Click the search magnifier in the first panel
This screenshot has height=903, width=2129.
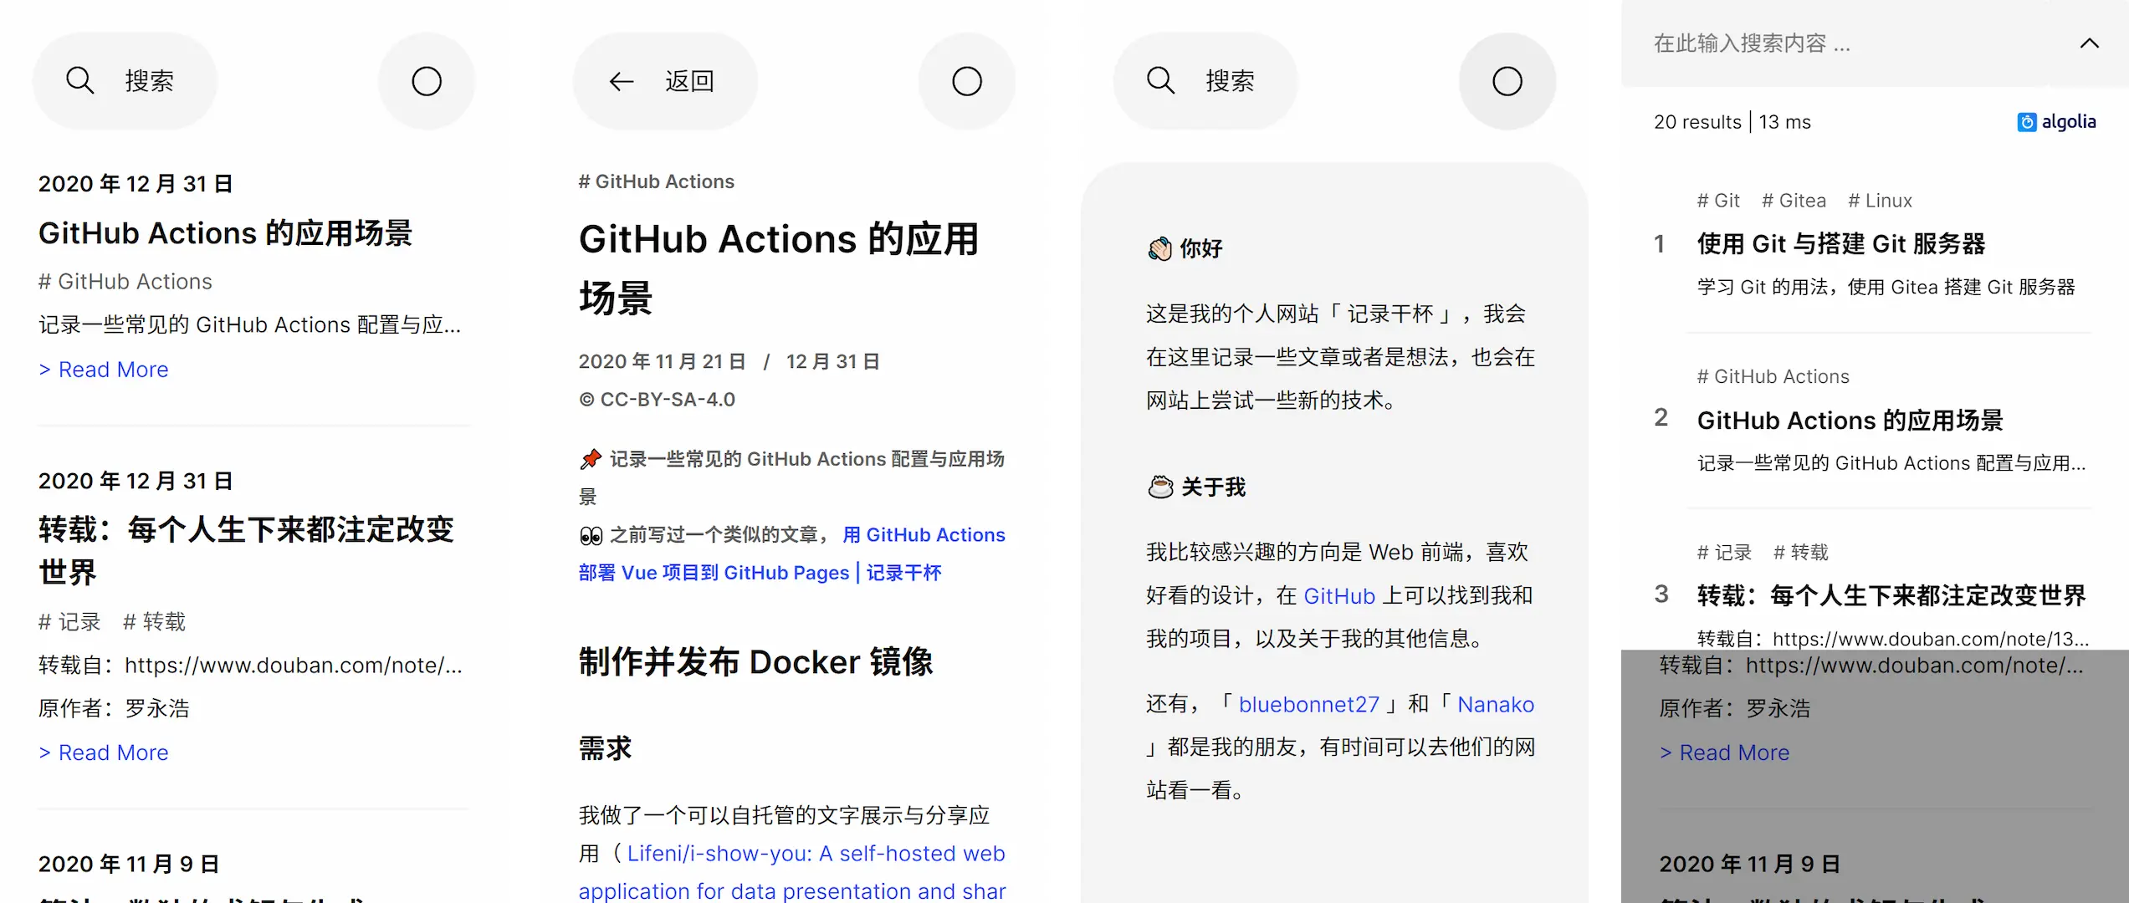point(80,81)
